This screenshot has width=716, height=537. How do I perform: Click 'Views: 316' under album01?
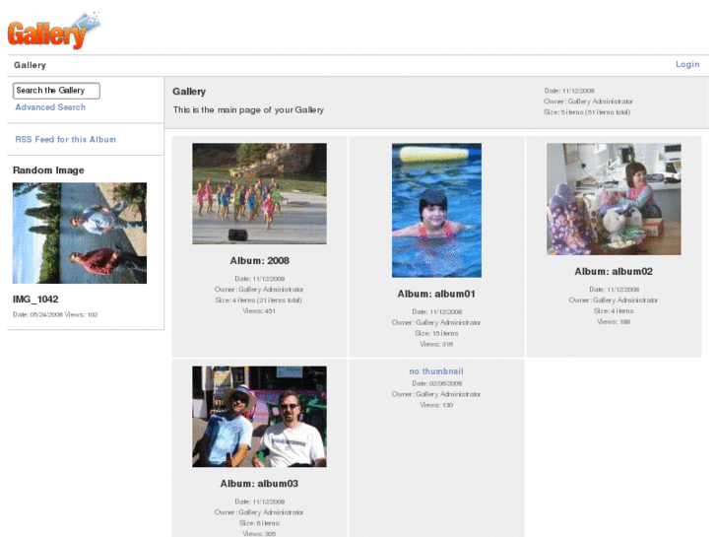(x=436, y=344)
